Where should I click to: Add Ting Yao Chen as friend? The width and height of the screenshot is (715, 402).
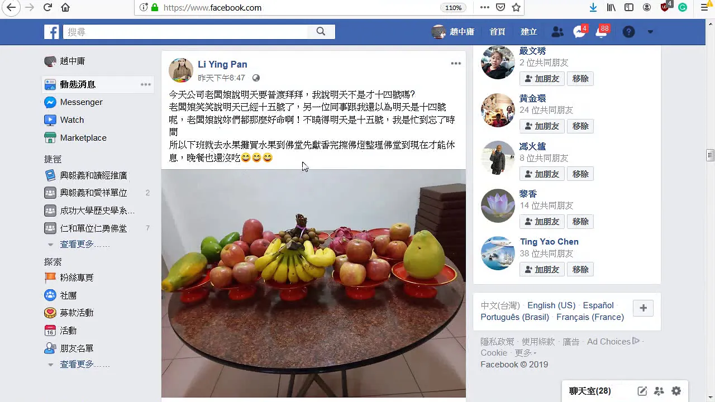click(x=542, y=270)
